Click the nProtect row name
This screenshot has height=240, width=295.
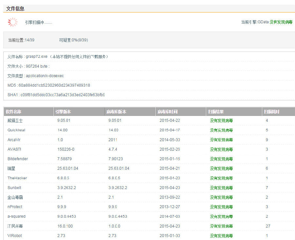point(15,207)
